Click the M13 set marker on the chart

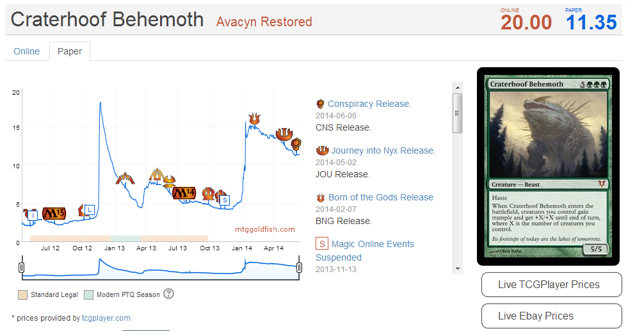click(x=54, y=213)
